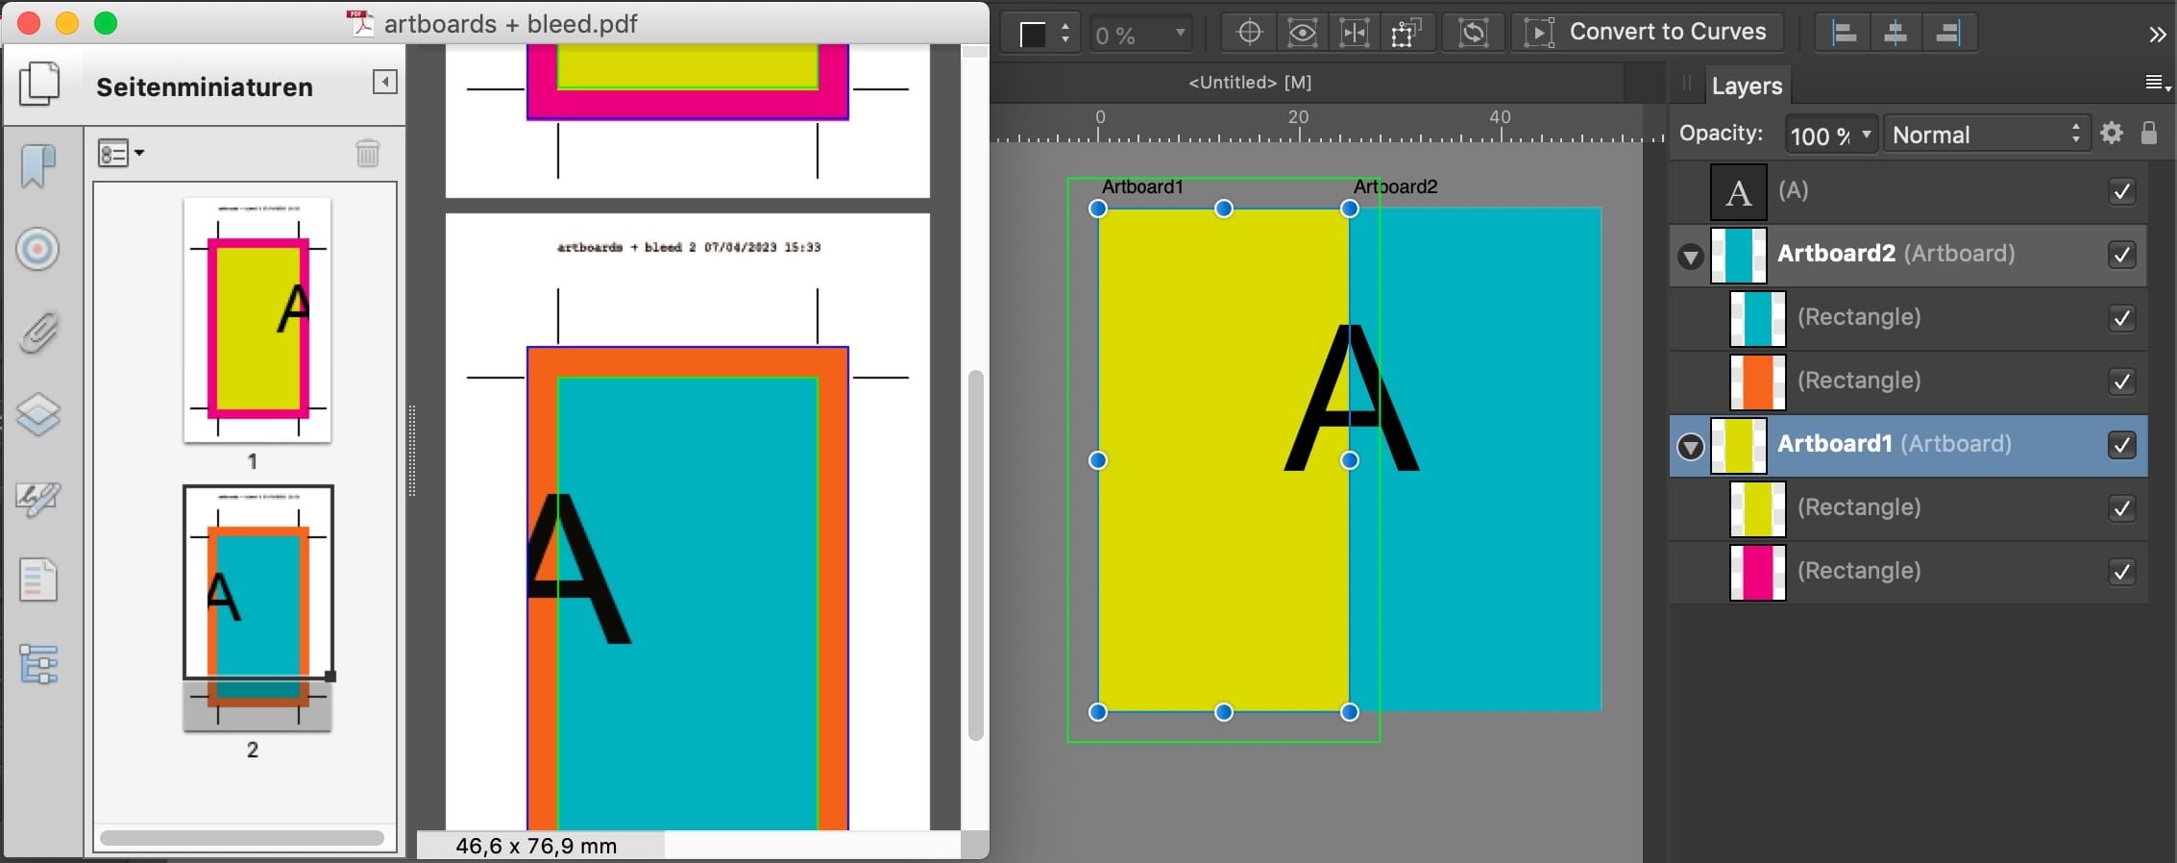Align selection to right edge
Screen dimensions: 2177x863
[x=1947, y=33]
